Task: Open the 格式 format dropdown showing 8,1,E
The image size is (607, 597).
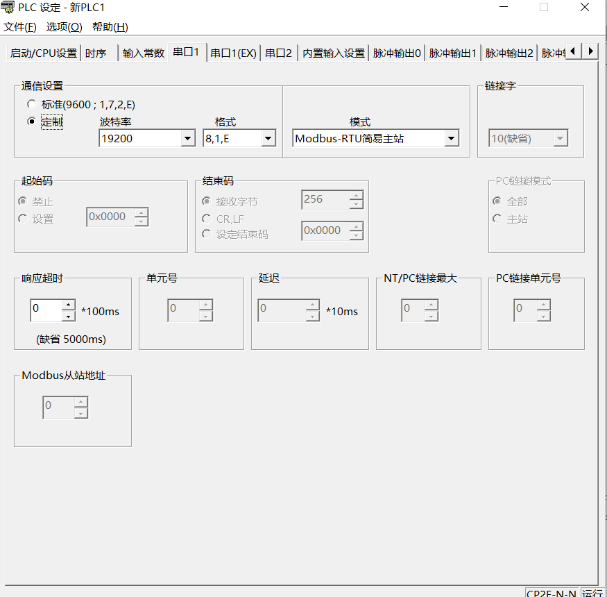Action: tap(268, 139)
